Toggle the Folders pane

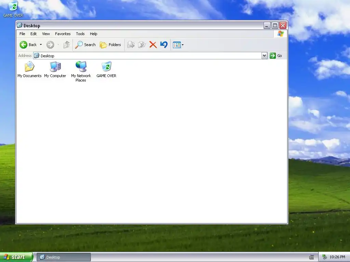(x=110, y=45)
